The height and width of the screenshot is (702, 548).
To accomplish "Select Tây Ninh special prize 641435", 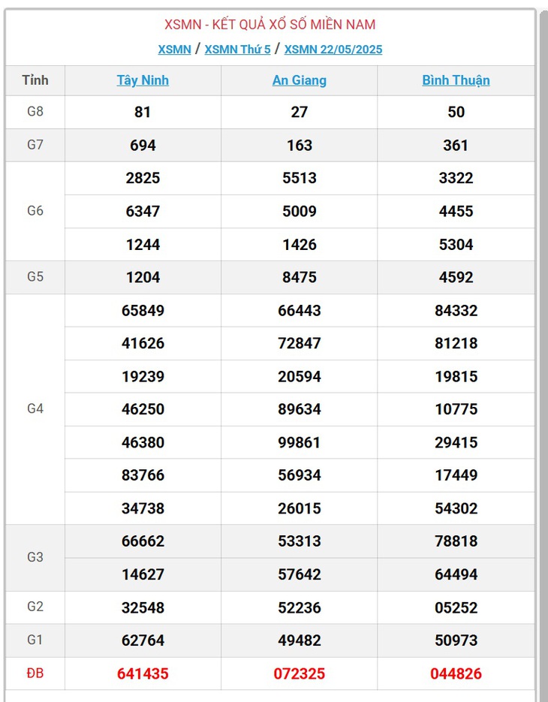I will pos(143,673).
